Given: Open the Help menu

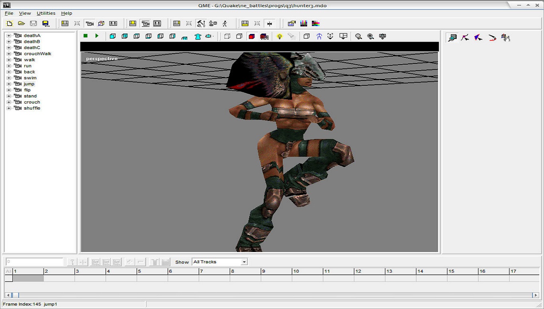Looking at the screenshot, I should point(67,13).
